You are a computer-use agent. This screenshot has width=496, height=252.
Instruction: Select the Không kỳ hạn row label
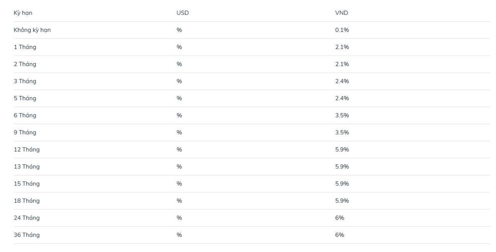click(32, 30)
